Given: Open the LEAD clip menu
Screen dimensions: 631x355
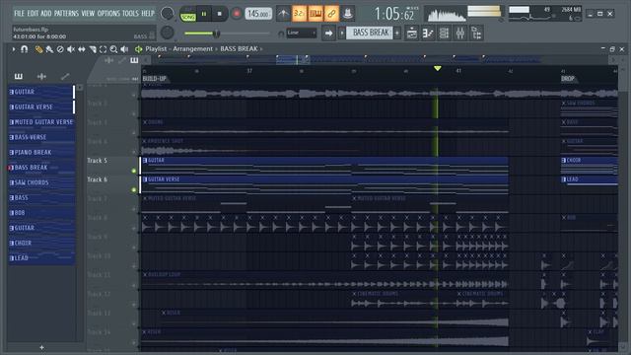Looking at the screenshot, I should (564, 179).
